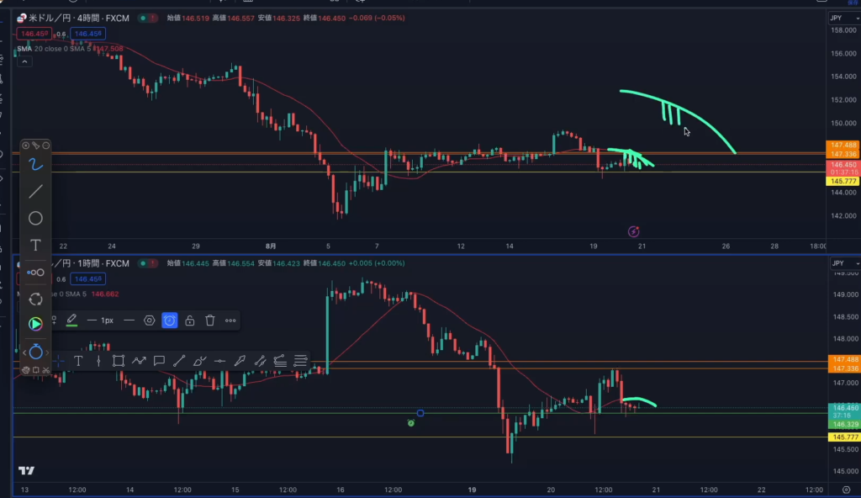Select the parallel channel tool

[x=260, y=361]
